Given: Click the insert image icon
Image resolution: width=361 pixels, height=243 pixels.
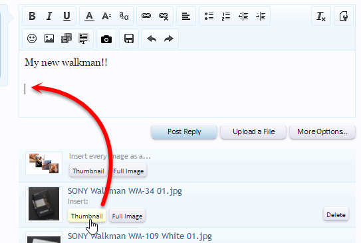Looking at the screenshot, I should (x=49, y=39).
